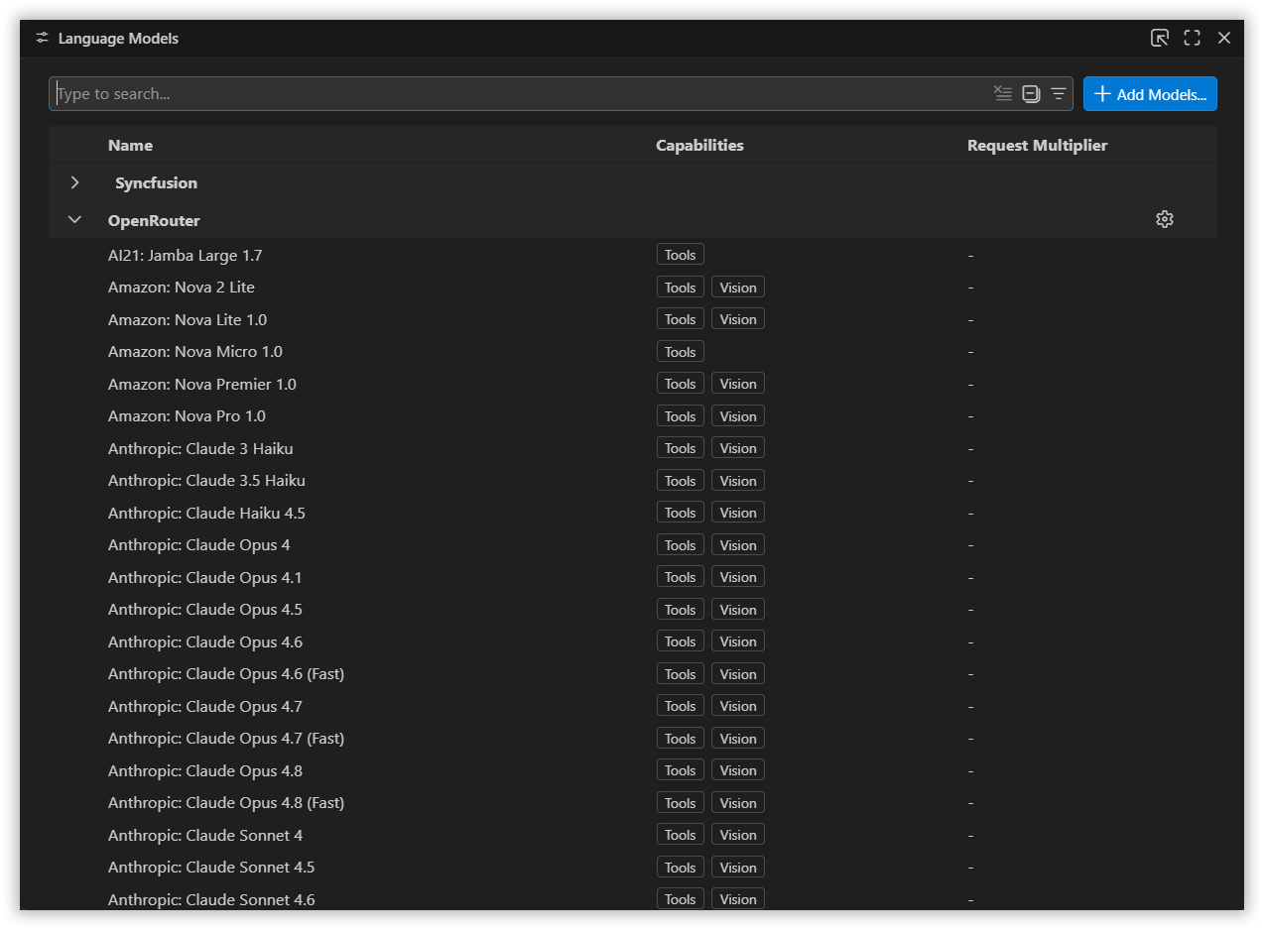
Task: Open the filter options icon in search bar
Action: tap(1059, 93)
